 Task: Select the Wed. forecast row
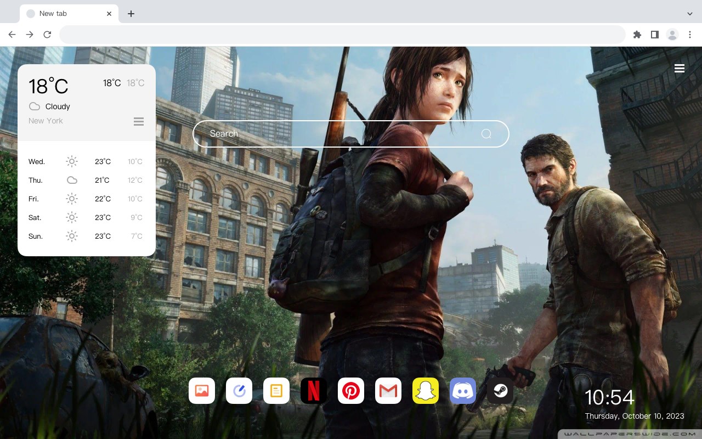point(86,161)
